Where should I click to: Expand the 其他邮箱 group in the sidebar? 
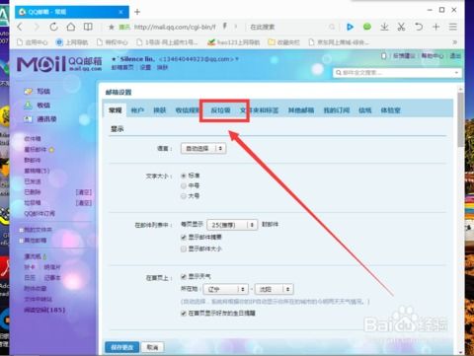[21, 241]
